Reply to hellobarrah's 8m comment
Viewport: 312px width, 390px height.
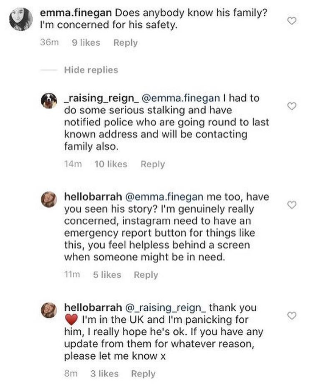pos(143,374)
